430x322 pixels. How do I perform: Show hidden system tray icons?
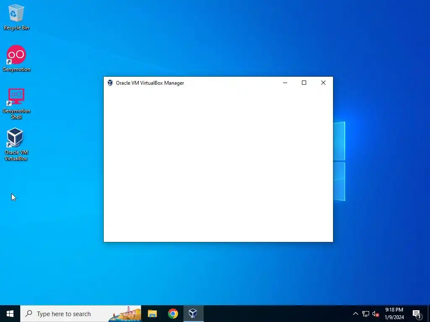(355, 314)
